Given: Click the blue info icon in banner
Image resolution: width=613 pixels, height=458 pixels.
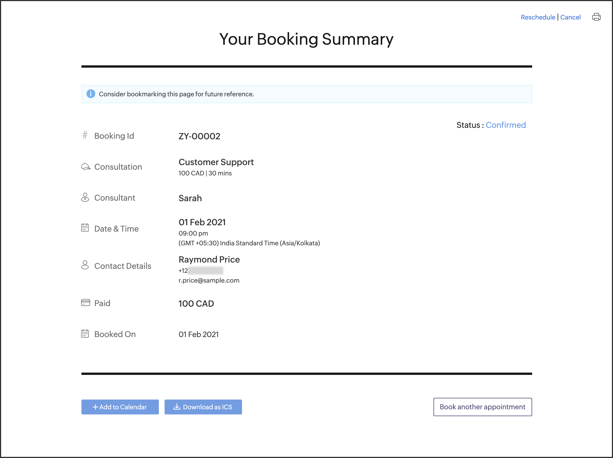Looking at the screenshot, I should click(x=91, y=94).
